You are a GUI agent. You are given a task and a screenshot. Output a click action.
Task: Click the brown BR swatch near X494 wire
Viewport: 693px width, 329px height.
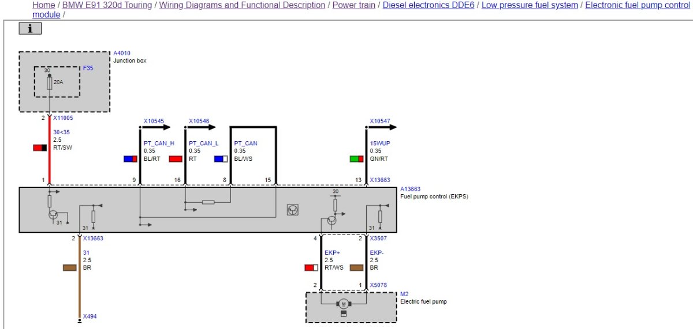pyautogui.click(x=69, y=267)
